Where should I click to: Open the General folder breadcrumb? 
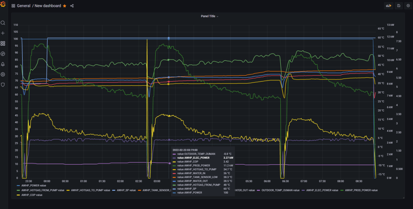(x=24, y=6)
